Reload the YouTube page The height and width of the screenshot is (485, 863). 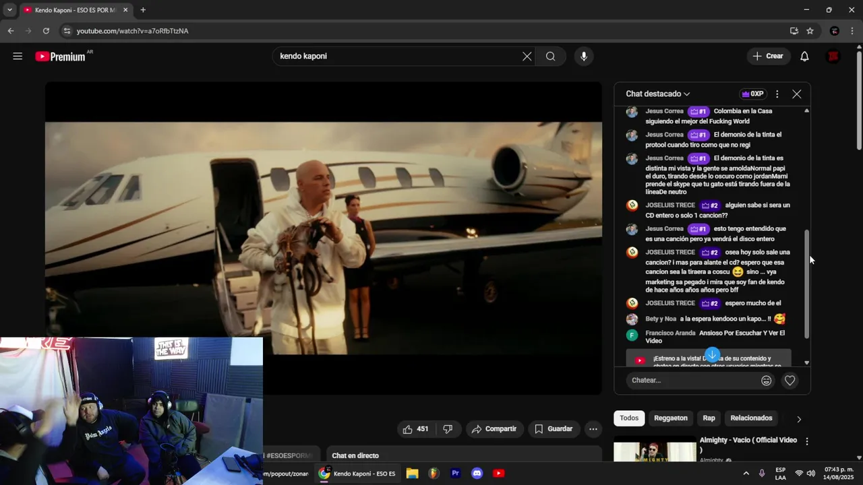[46, 31]
